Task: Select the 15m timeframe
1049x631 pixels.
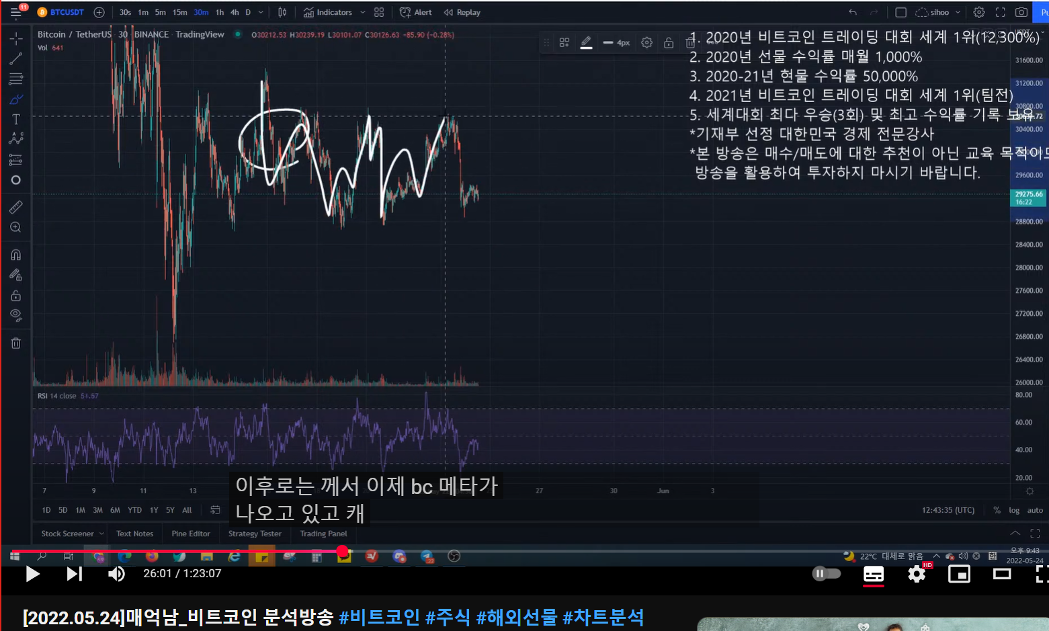Action: click(x=179, y=12)
